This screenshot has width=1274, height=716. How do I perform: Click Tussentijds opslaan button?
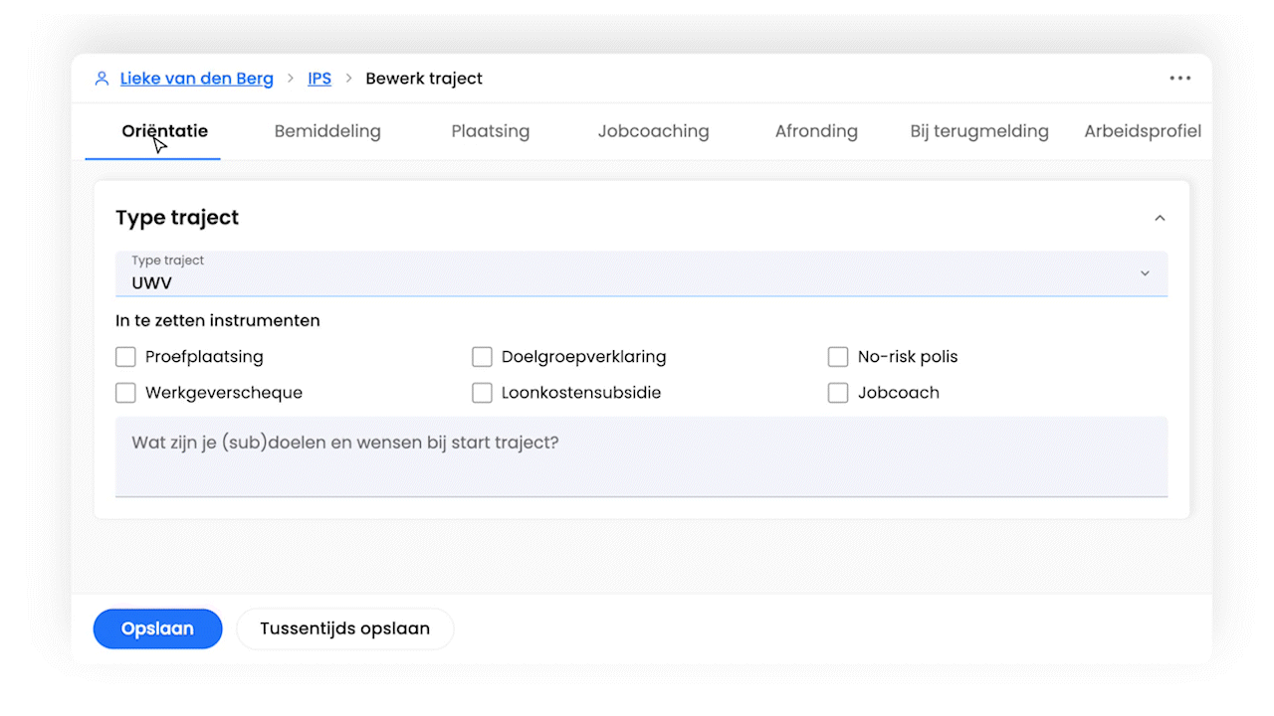click(x=345, y=628)
